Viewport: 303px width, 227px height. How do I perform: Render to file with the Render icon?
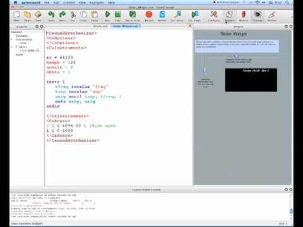(162, 16)
